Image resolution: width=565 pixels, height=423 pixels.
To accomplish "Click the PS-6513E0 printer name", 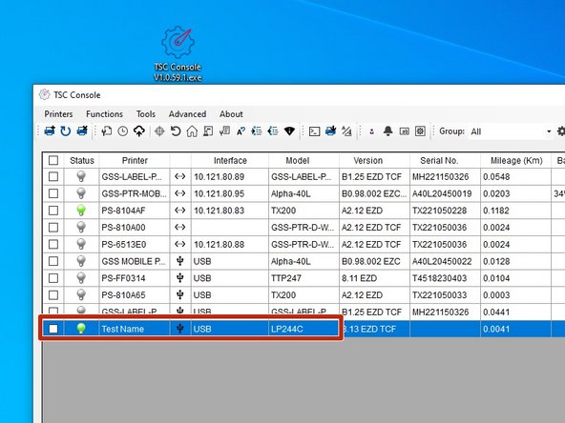I will coord(124,244).
